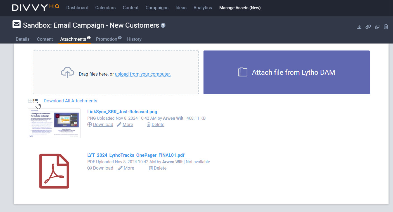Click the copy link icon in the header

click(x=368, y=27)
